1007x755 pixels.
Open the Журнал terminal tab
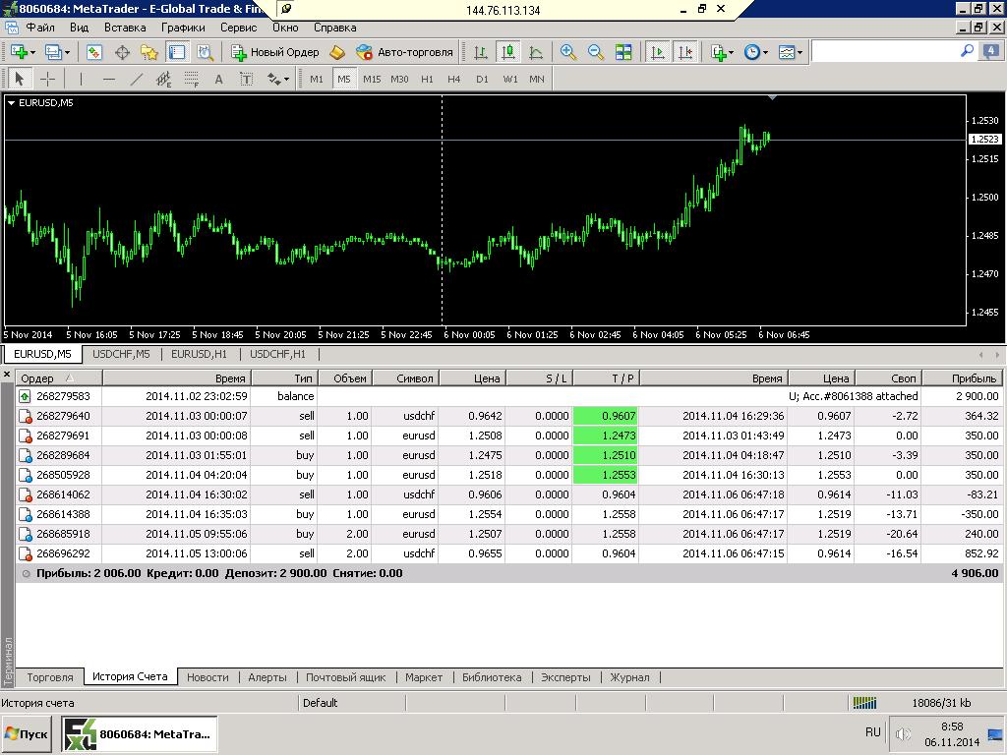point(629,677)
